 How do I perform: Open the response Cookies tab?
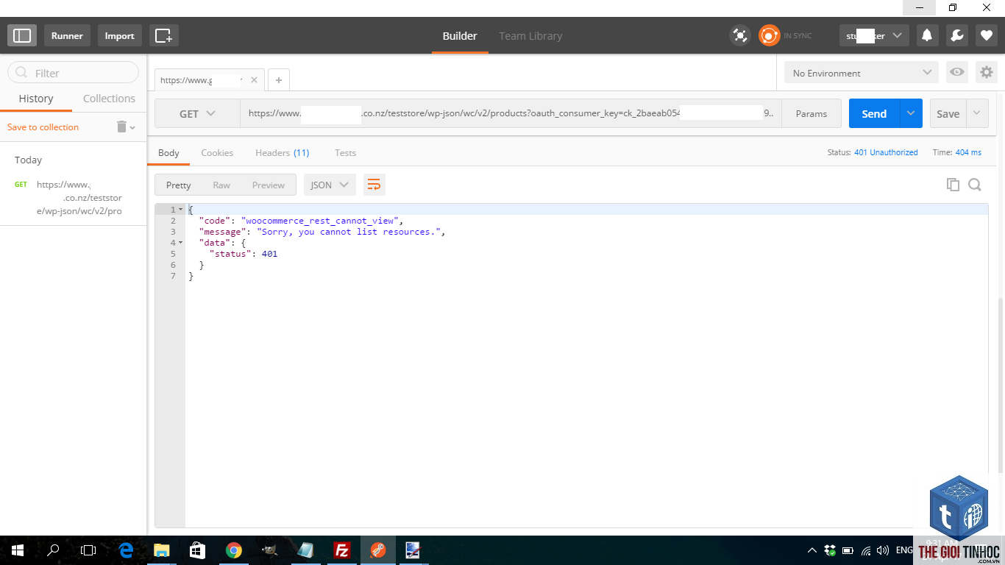[x=217, y=152]
